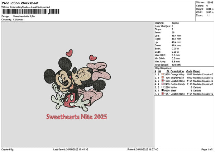215x152 pixels.
Task: Click 'Wilcom EmbroideryStudio – Level 3 Advanced' text
Action: click(25, 7)
